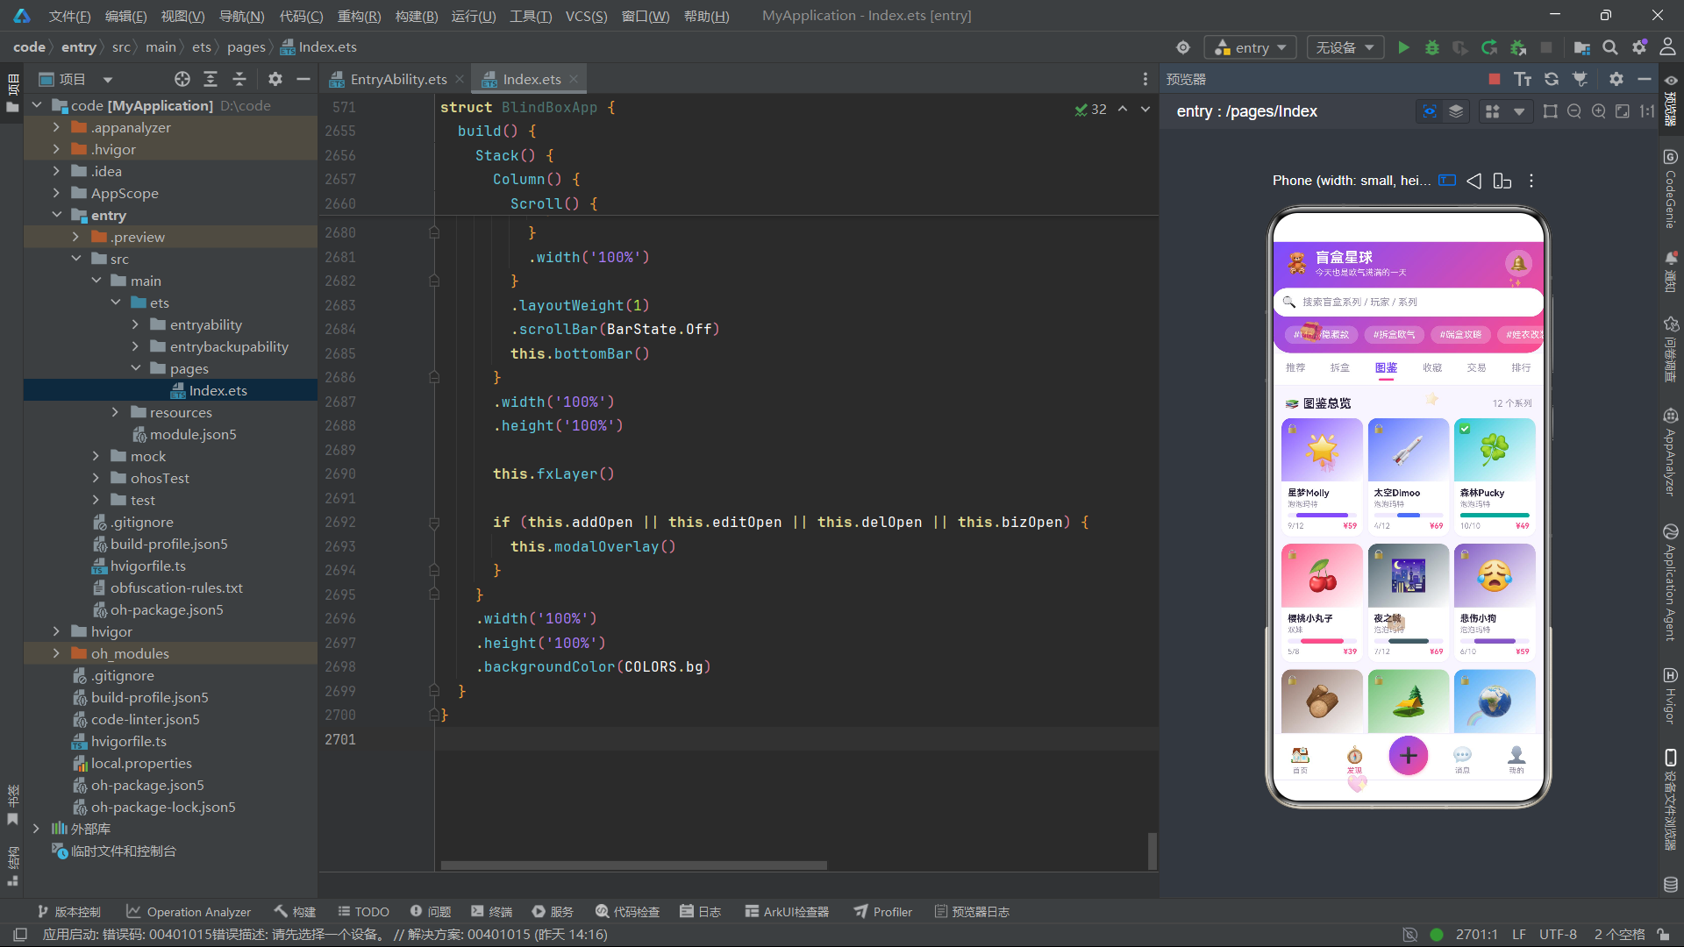The width and height of the screenshot is (1684, 947).
Task: Click the previewer plug icon
Action: click(1581, 79)
